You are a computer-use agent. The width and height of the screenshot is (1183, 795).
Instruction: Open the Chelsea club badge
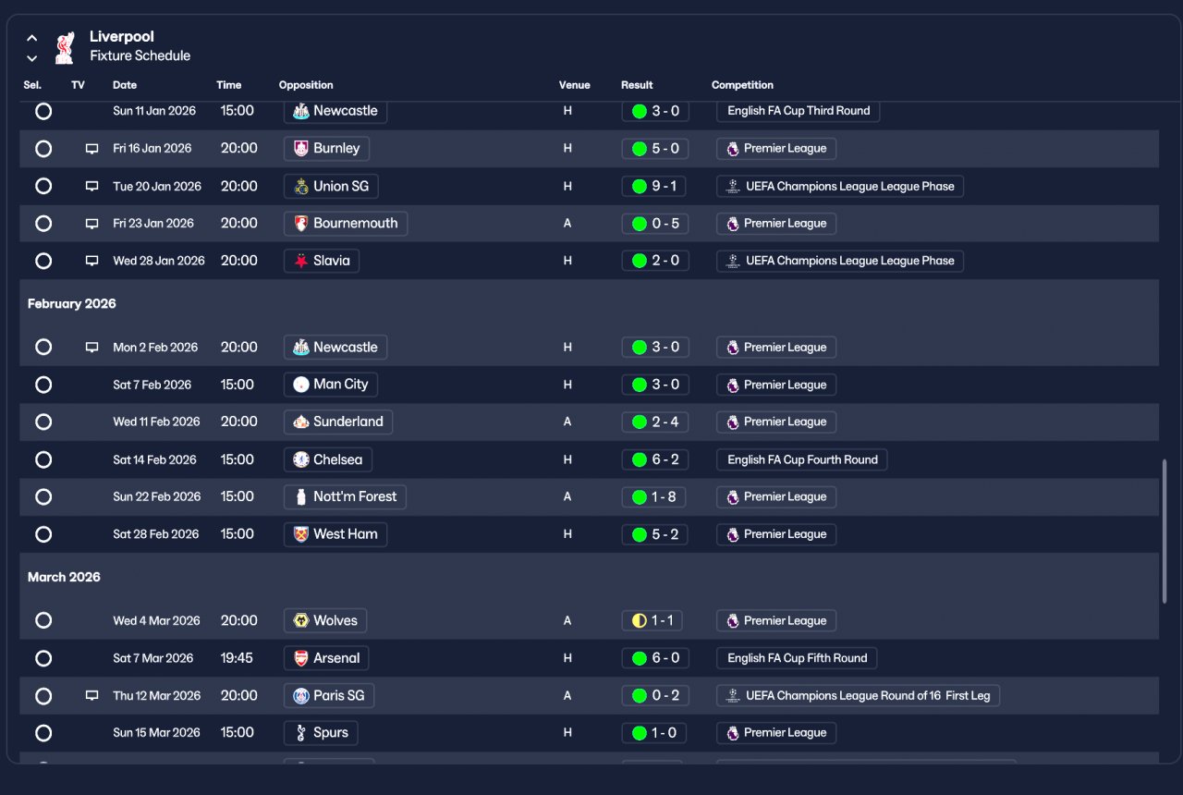pyautogui.click(x=300, y=459)
